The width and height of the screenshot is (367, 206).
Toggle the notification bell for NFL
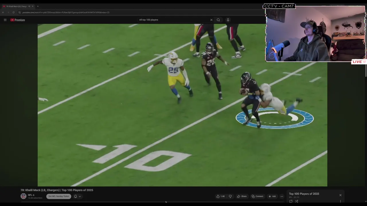[x=75, y=196]
